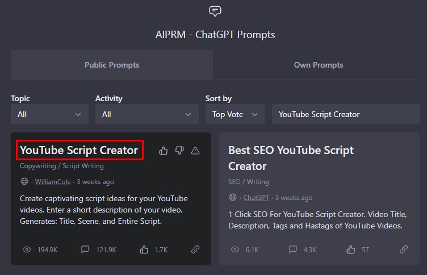The image size is (427, 275).
Task: Click the 4.3K comment count
Action: 310,249
